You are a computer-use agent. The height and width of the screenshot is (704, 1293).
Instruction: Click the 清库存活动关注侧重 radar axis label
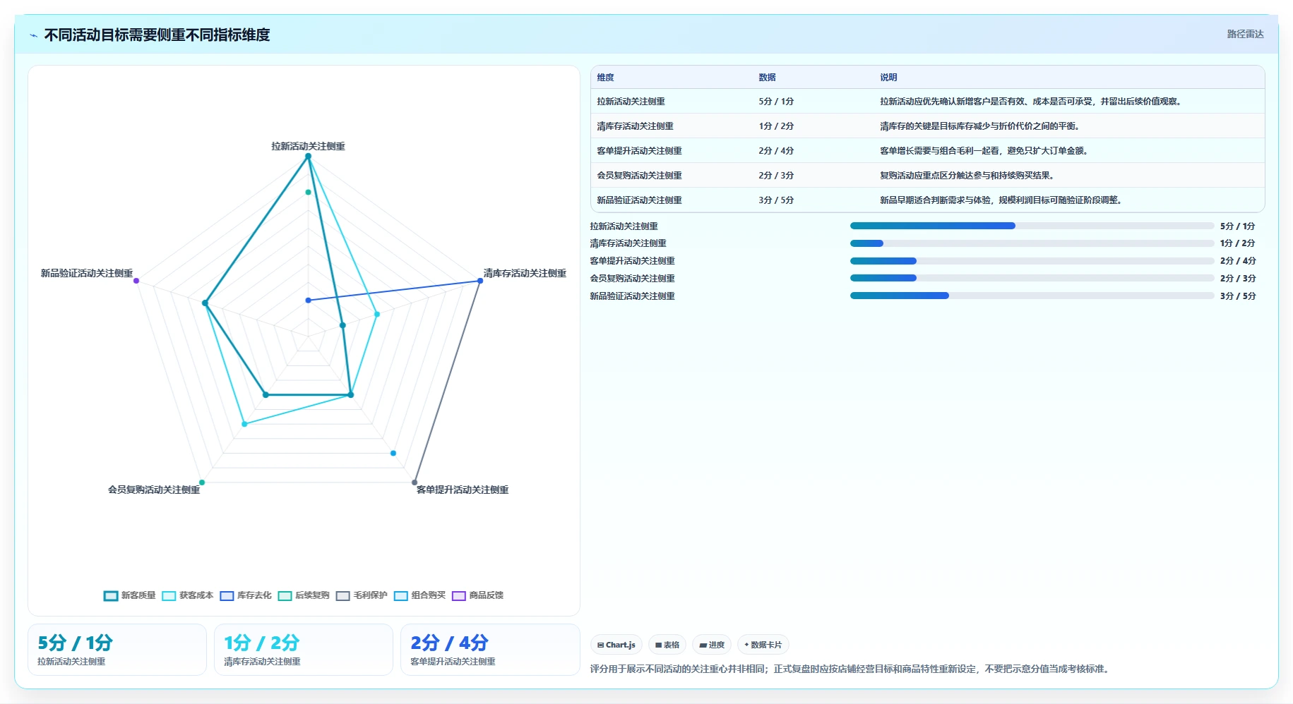(525, 273)
